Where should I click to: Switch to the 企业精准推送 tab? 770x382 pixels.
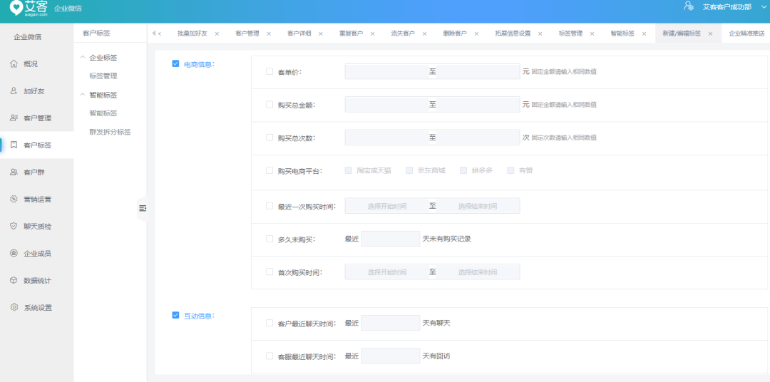pyautogui.click(x=746, y=34)
